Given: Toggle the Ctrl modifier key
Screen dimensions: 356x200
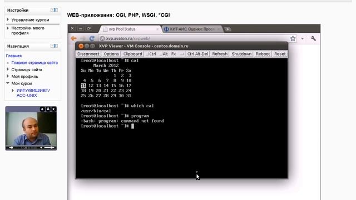Looking at the screenshot, I should click(151, 54).
